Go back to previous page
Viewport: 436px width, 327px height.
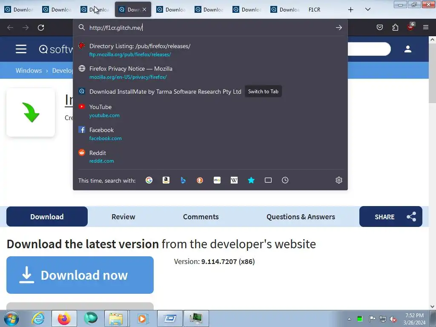(10, 28)
